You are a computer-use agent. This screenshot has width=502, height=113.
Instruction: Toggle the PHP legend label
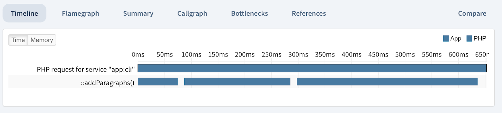(x=480, y=38)
